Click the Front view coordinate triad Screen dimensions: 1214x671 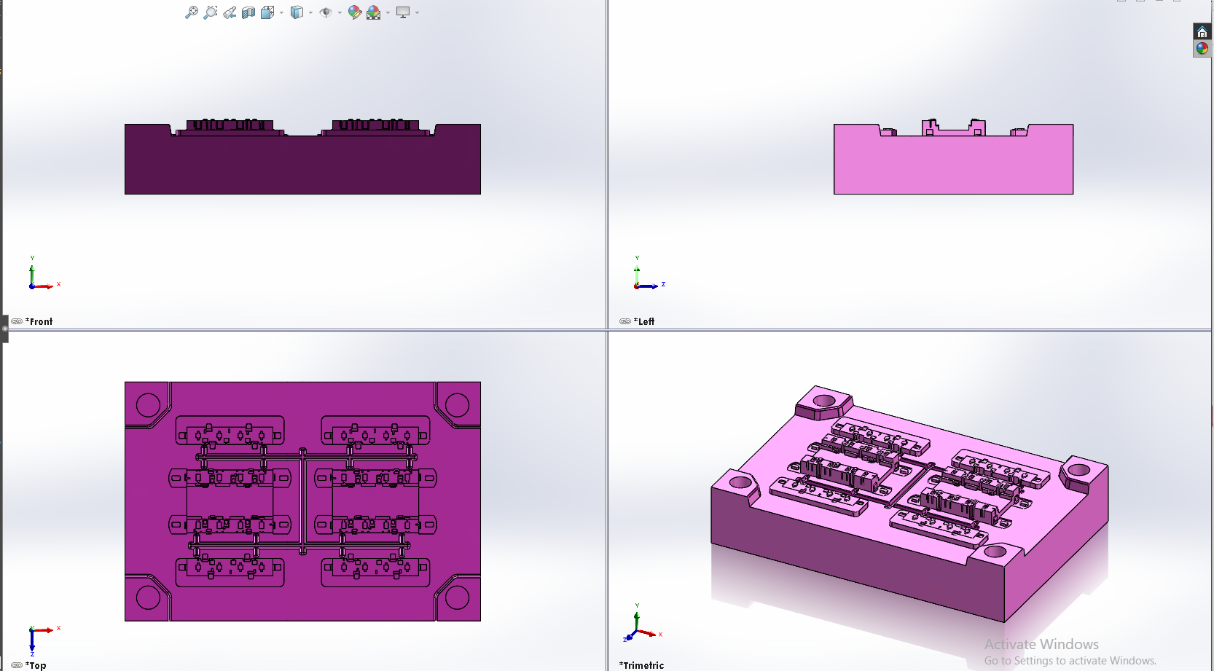click(44, 273)
